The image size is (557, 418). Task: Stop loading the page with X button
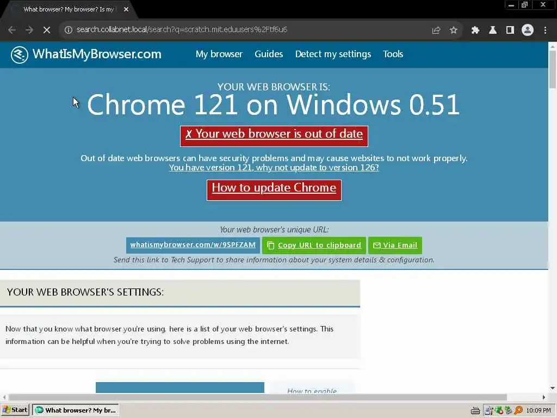47,30
